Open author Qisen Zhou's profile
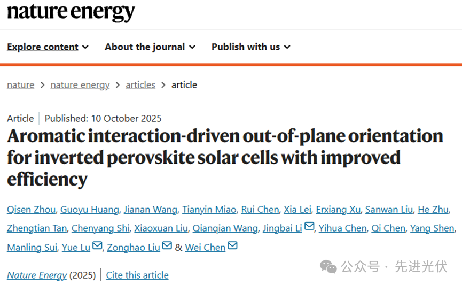Viewport: 462px width, 285px height. [x=30, y=210]
